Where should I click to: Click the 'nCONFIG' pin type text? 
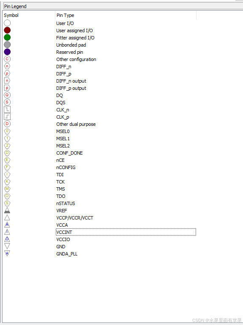pos(66,167)
